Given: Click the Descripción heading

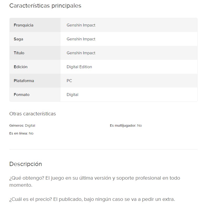Looking at the screenshot, I should click(x=26, y=164).
